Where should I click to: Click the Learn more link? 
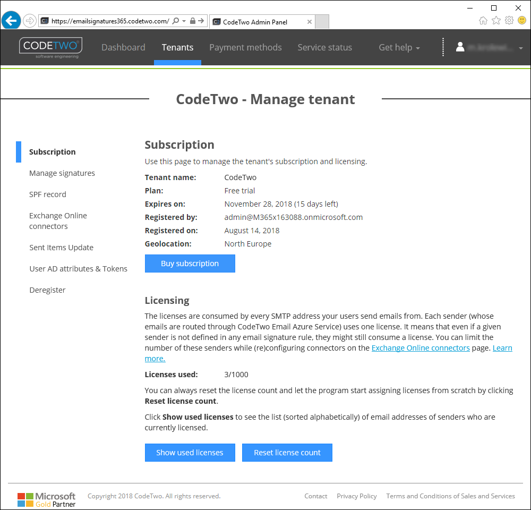tap(502, 348)
